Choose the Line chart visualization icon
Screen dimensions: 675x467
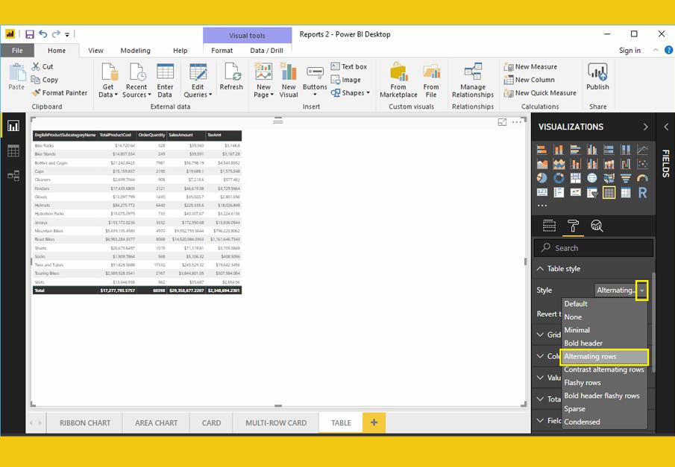(x=642, y=150)
